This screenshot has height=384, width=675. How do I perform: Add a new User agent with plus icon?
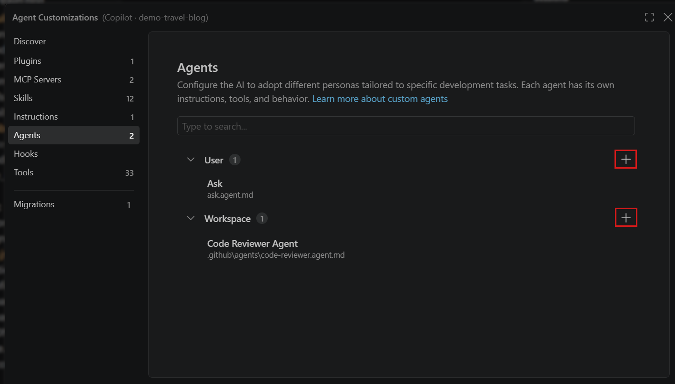click(626, 160)
